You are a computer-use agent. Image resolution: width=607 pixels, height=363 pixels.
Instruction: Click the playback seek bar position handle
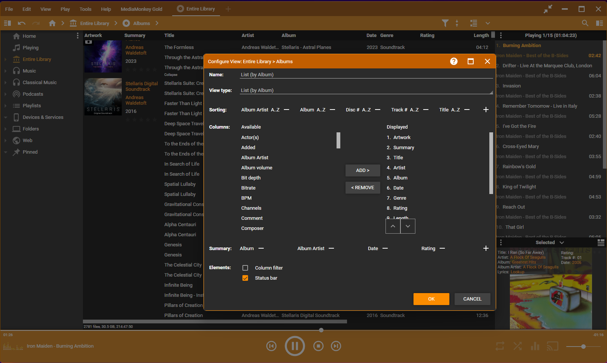pos(321,330)
